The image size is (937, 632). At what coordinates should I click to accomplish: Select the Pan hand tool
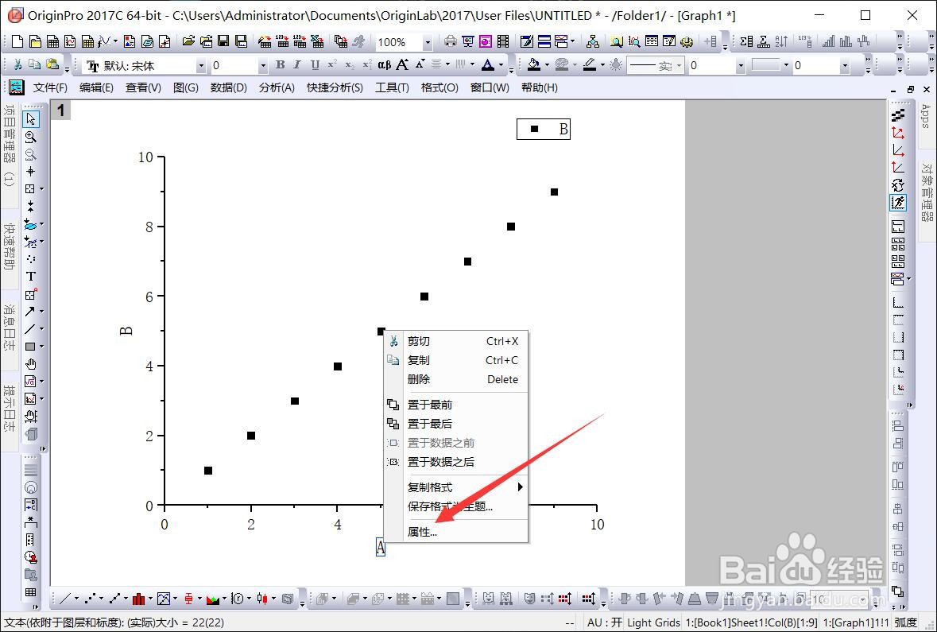point(30,363)
